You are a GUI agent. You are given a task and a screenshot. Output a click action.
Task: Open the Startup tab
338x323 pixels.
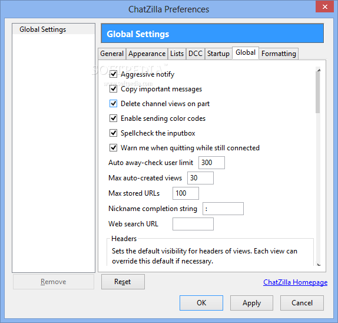click(x=218, y=54)
